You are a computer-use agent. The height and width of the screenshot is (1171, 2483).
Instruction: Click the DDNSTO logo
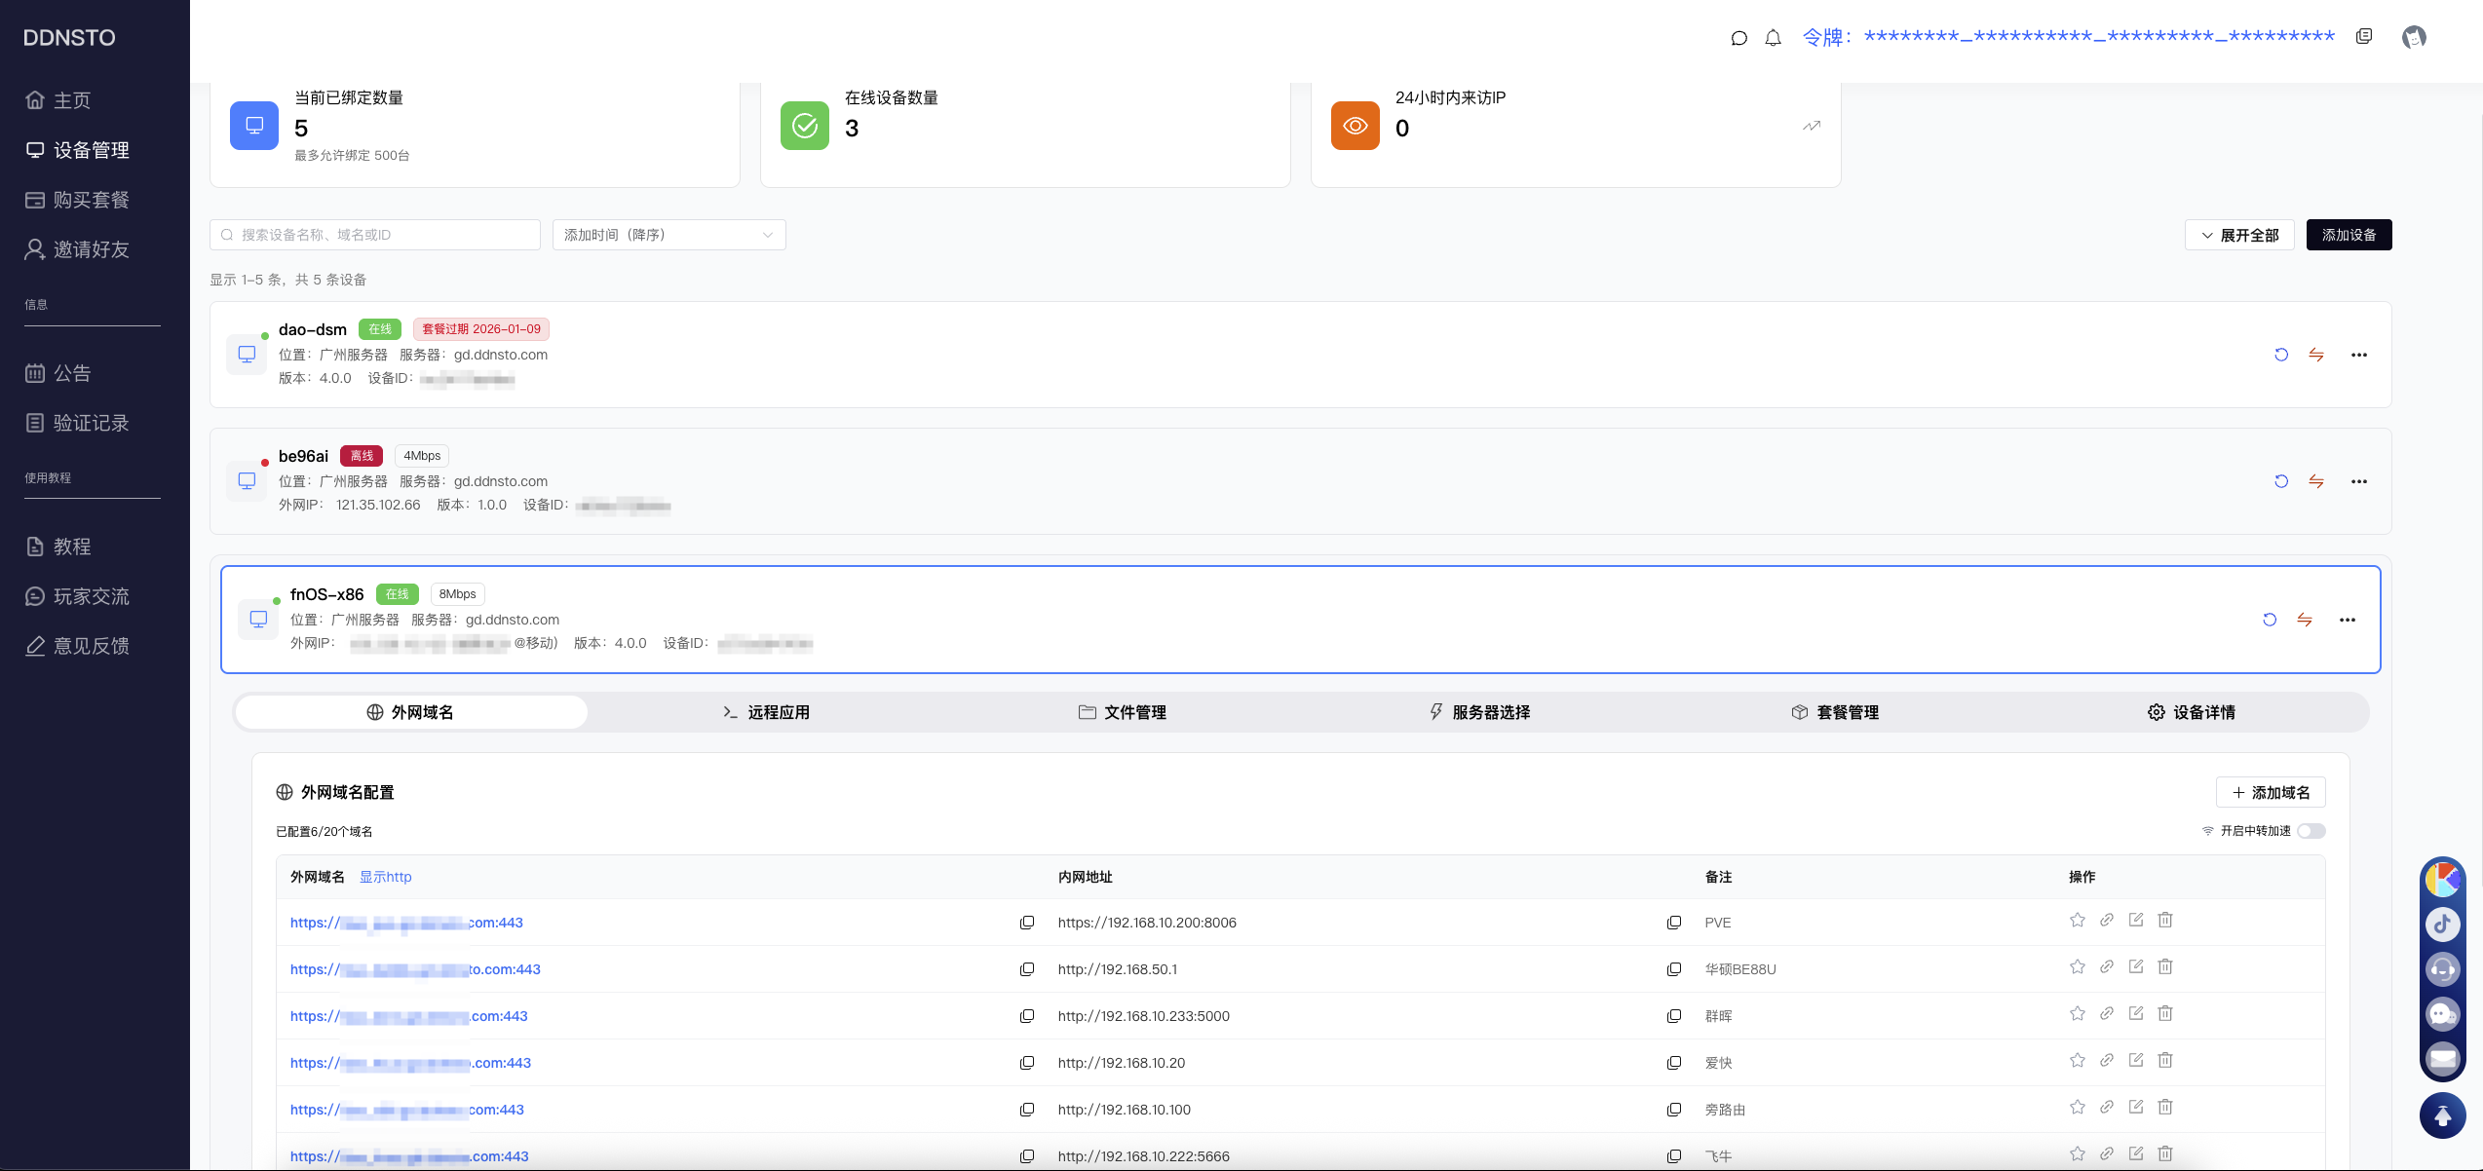click(x=69, y=38)
